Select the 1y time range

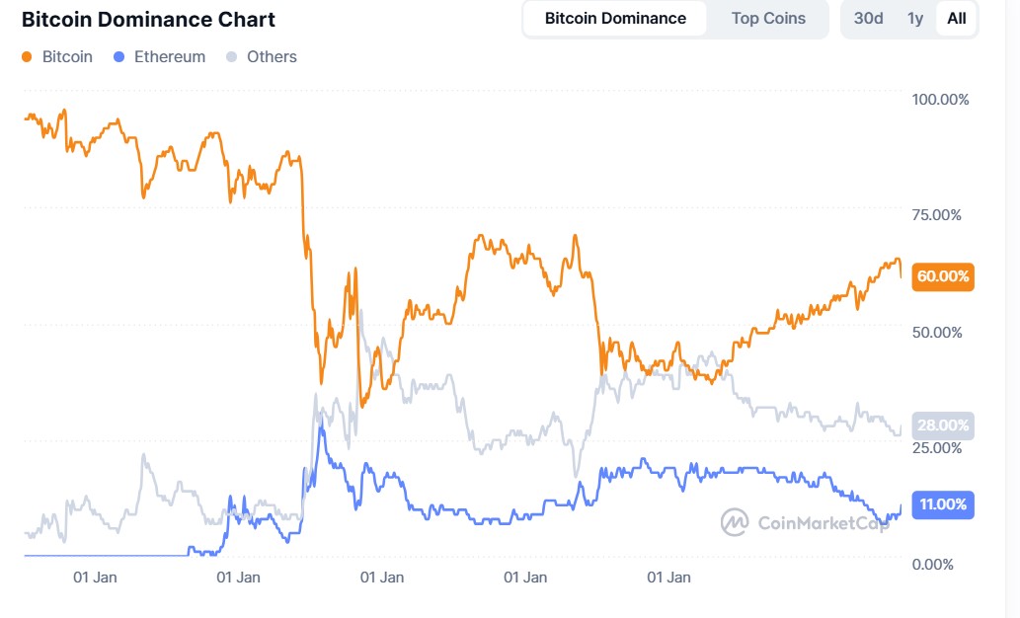point(915,19)
